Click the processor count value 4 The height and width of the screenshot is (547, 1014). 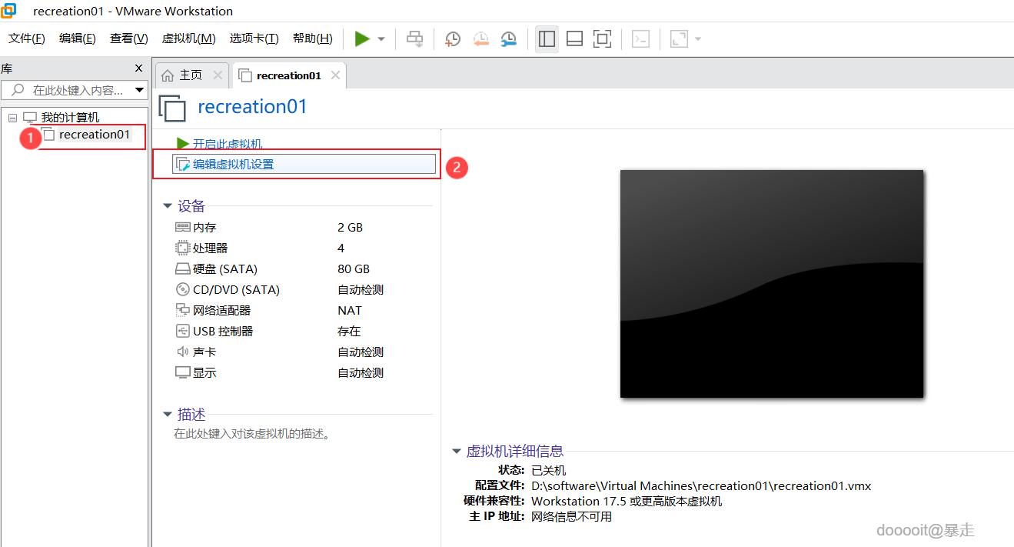(x=341, y=248)
